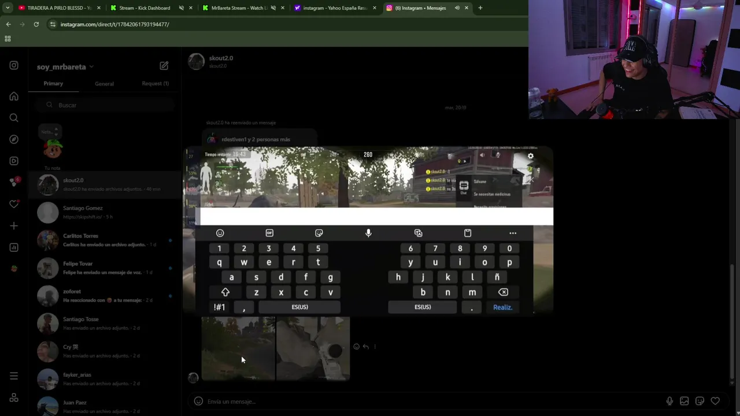Click the keyboard emoji icon in video
The width and height of the screenshot is (740, 416).
tap(220, 233)
